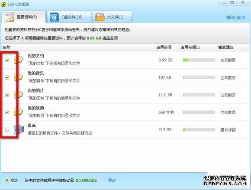The image size is (251, 190).
Task: Sort by the 占用空间 column header
Action: pyautogui.click(x=164, y=47)
